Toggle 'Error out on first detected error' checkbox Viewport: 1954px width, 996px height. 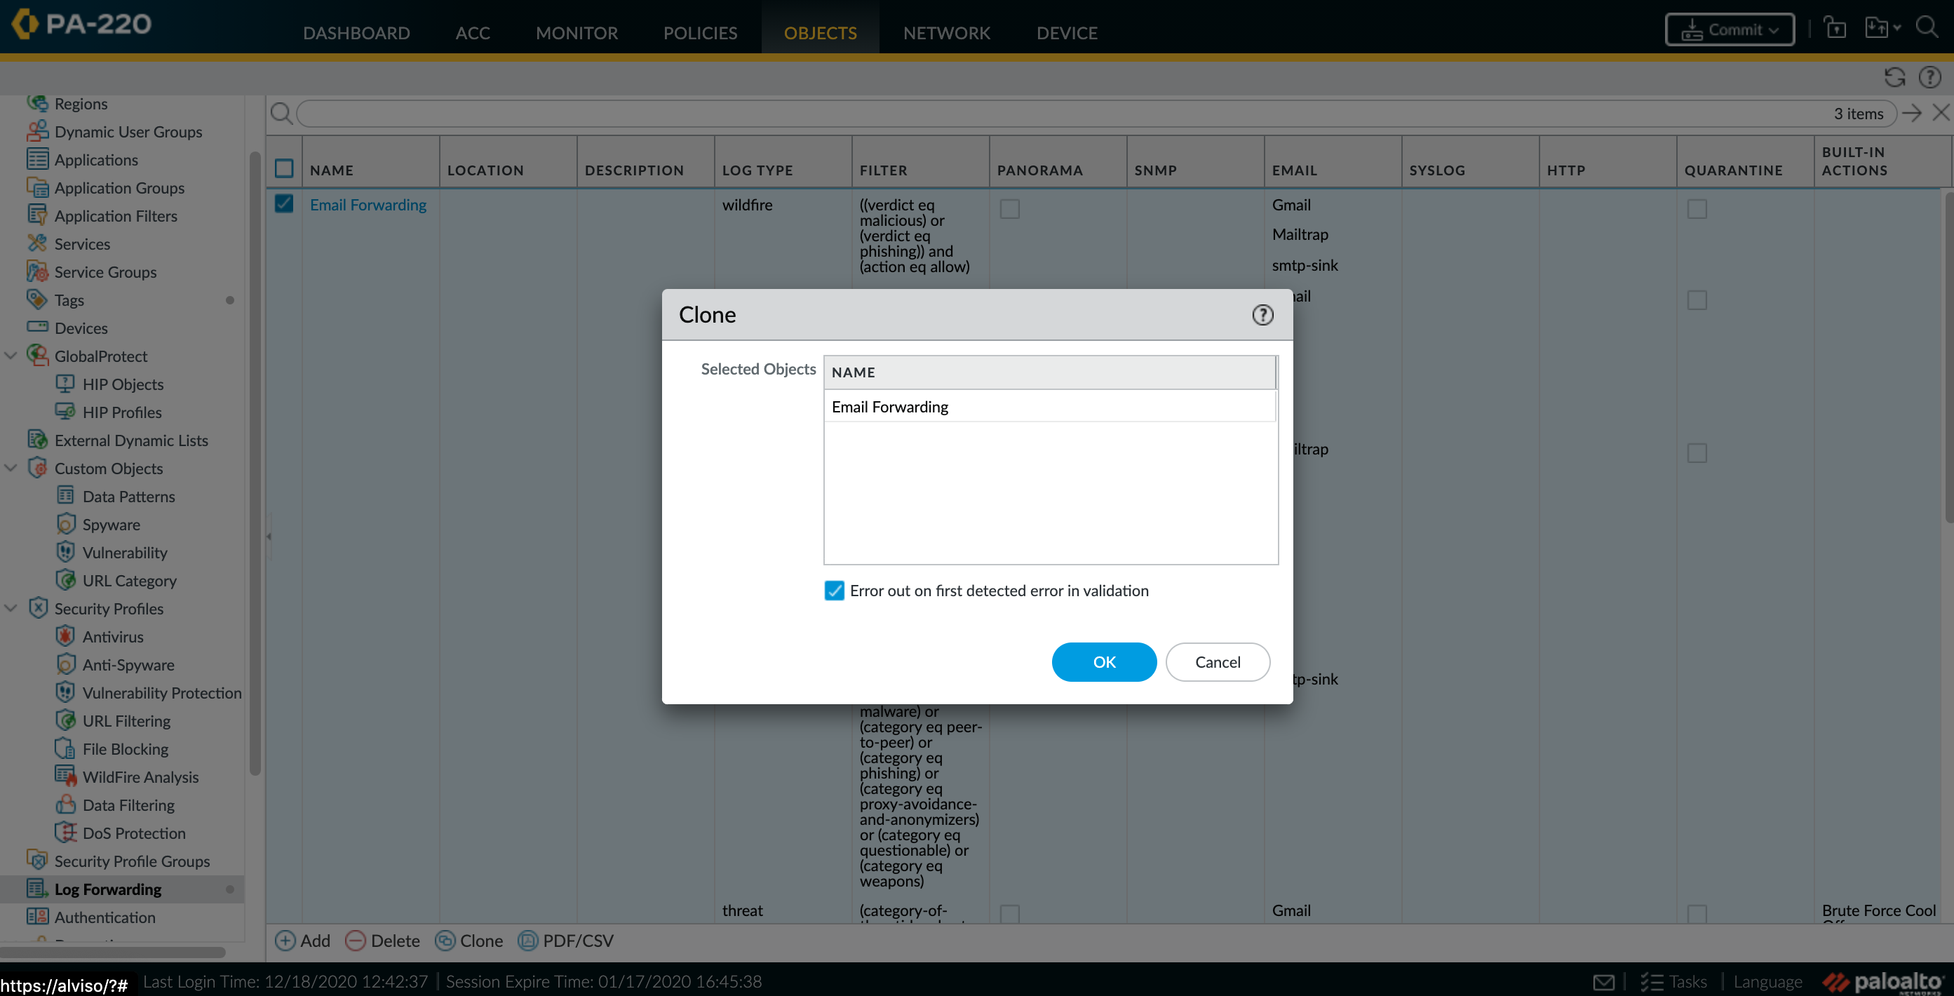tap(834, 589)
